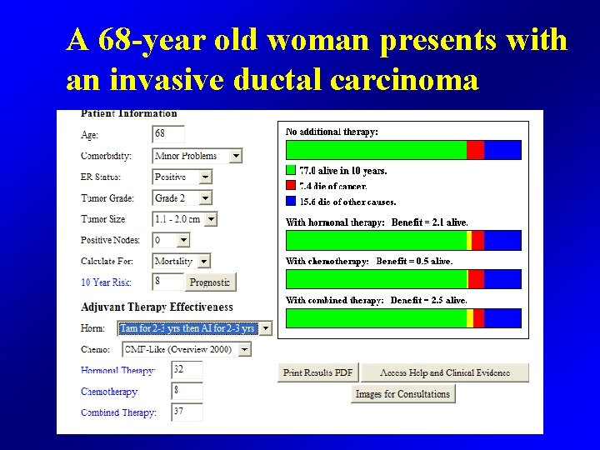
Task: Click the No additional therapy outcome bar
Action: 403,150
